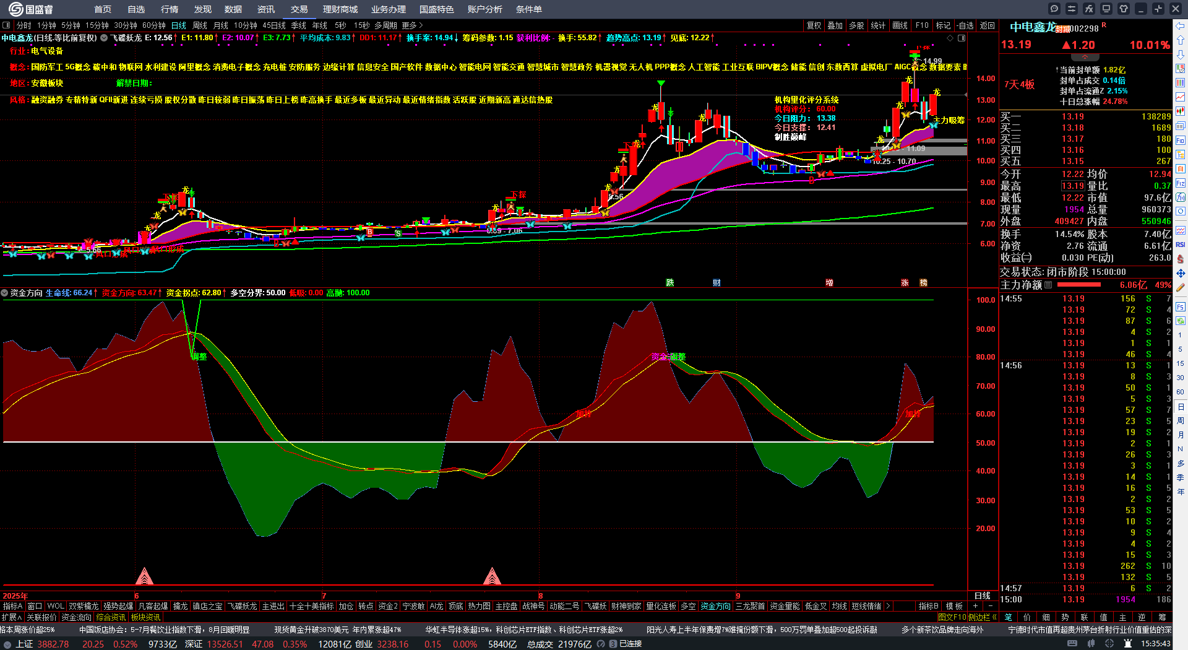Click the crosshair target icon in status bar
The image size is (1188, 650).
point(1109,644)
